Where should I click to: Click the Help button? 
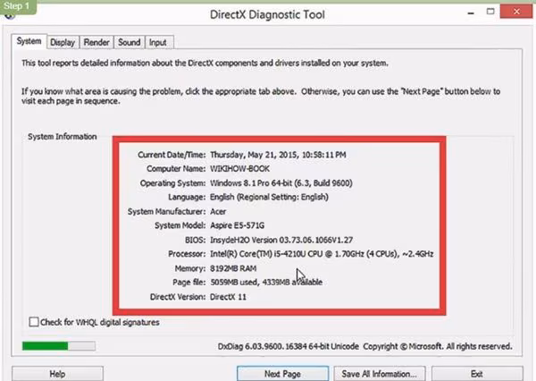click(57, 374)
